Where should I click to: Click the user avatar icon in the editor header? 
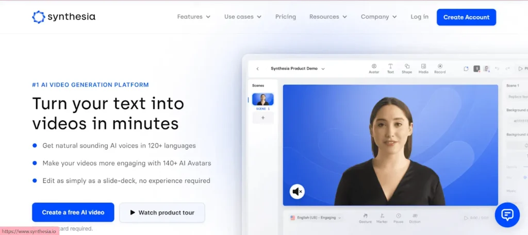[x=486, y=69]
